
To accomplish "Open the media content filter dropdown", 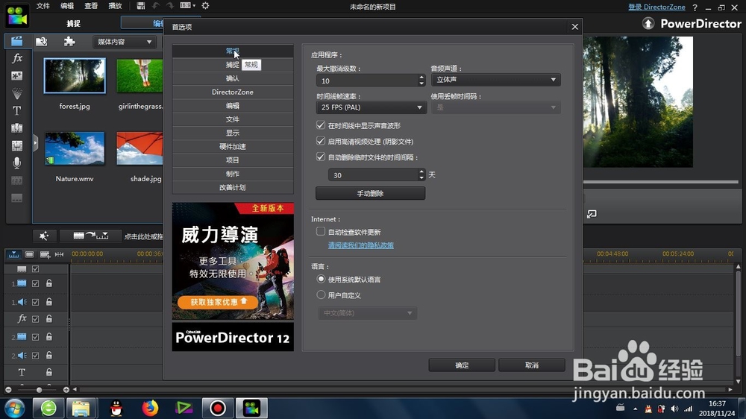I will tap(124, 42).
